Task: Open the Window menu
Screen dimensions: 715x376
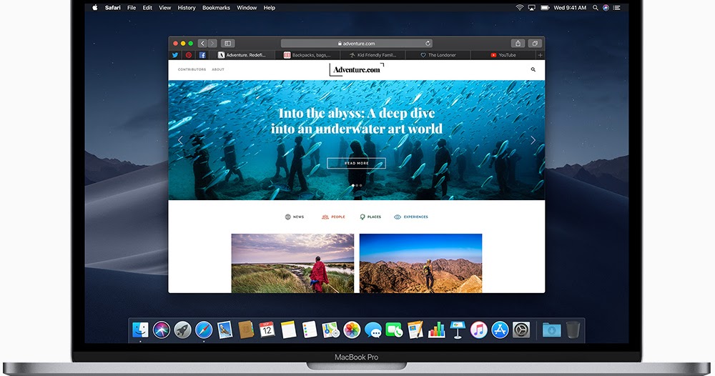Action: point(247,7)
